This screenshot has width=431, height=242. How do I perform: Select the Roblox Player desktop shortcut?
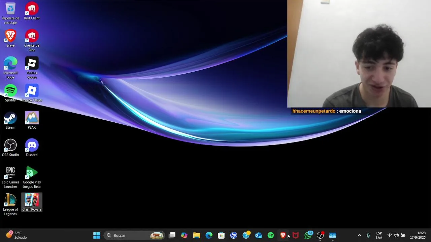coord(32,93)
